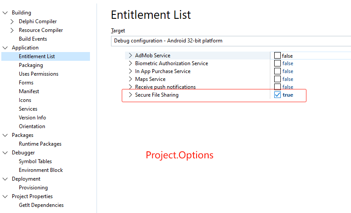This screenshot has width=351, height=213.
Task: Enable the Maps Service checkbox
Action: 277,79
